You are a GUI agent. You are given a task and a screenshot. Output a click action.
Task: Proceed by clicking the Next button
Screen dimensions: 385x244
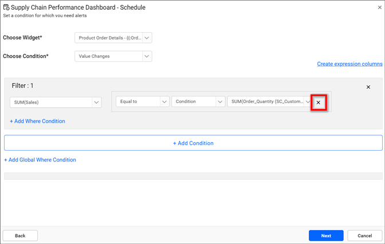pyautogui.click(x=326, y=235)
